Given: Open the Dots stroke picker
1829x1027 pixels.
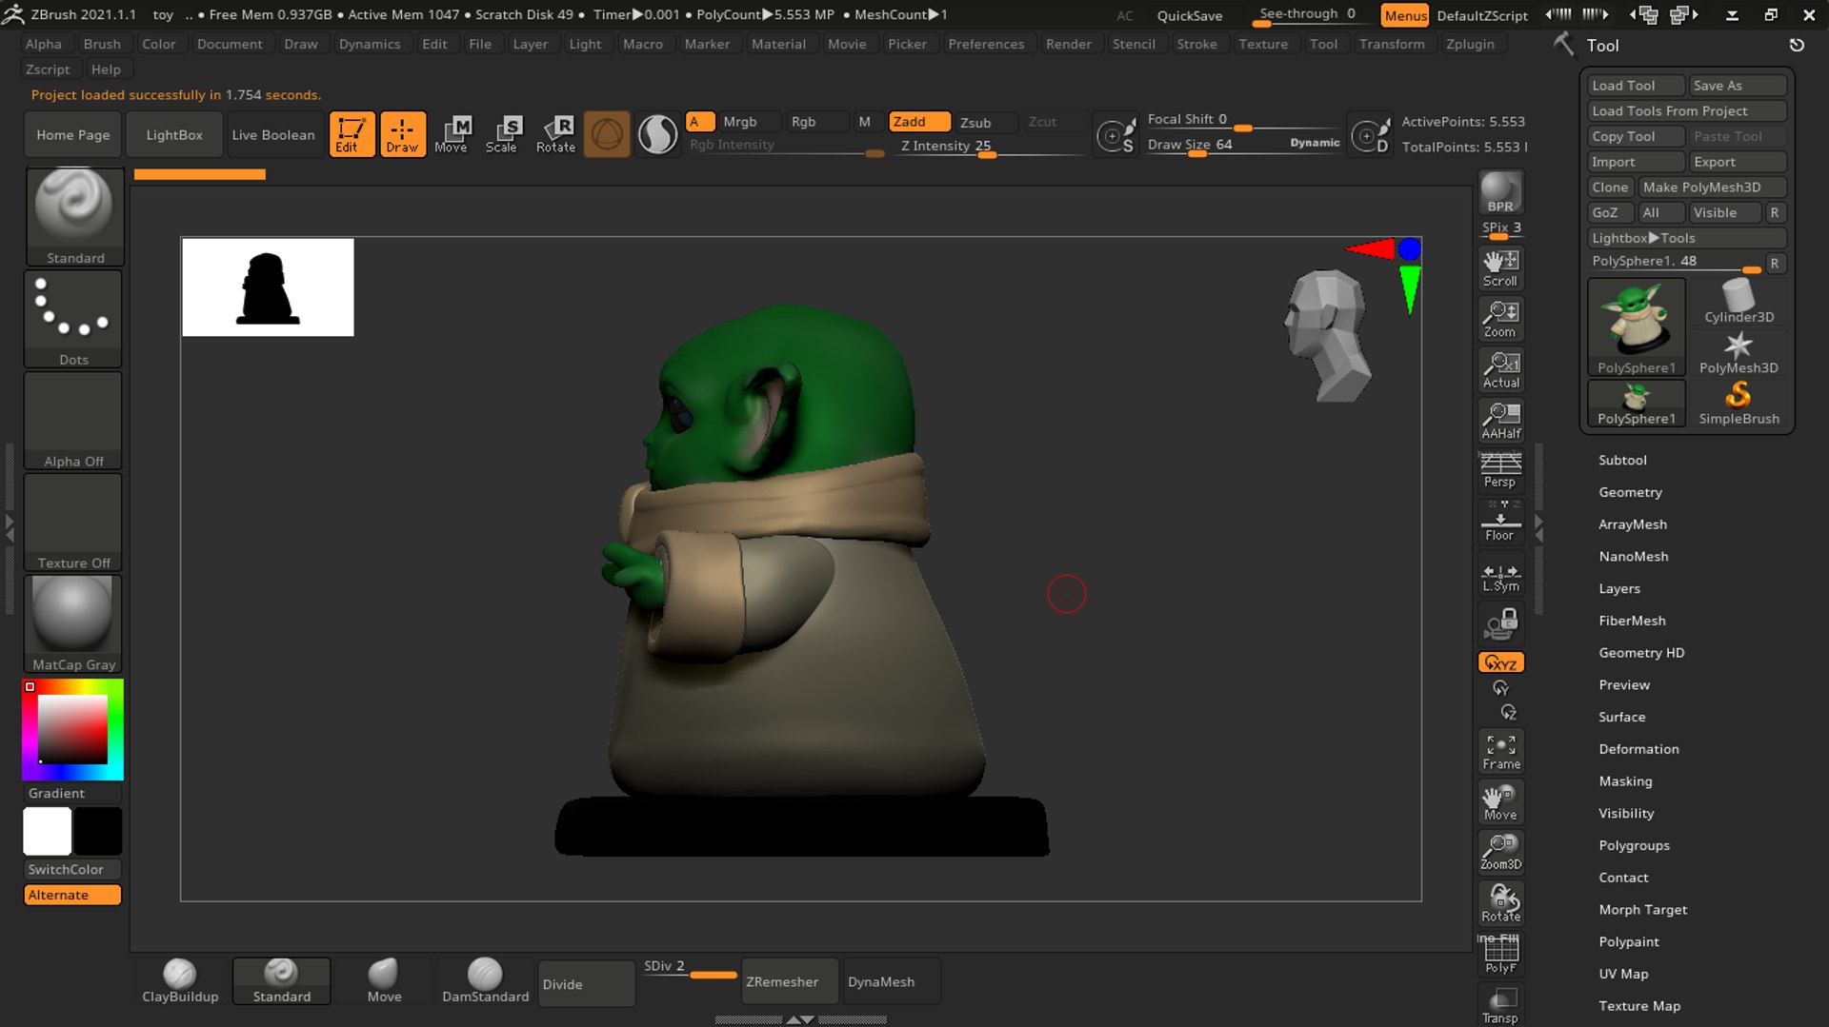Looking at the screenshot, I should [73, 319].
